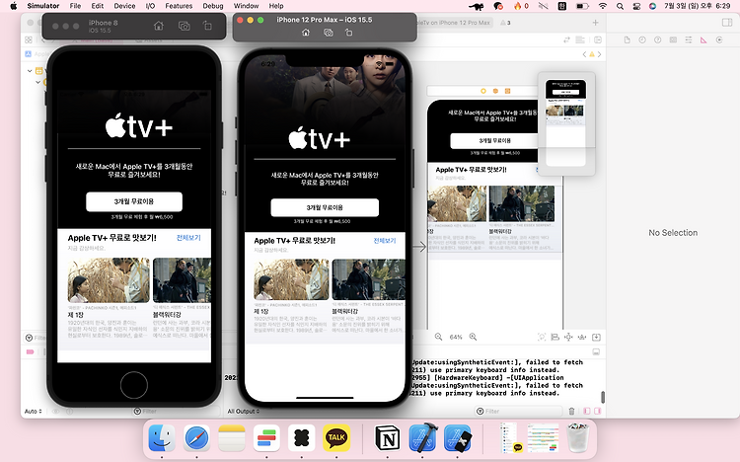This screenshot has height=462, width=740.
Task: Open Safari from the Dock
Action: click(196, 438)
